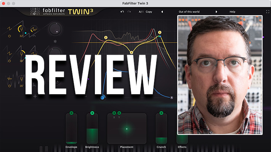The width and height of the screenshot is (271, 152).
Task: Toggle power for the third noise oscillator
Action: pyautogui.click(x=10, y=86)
